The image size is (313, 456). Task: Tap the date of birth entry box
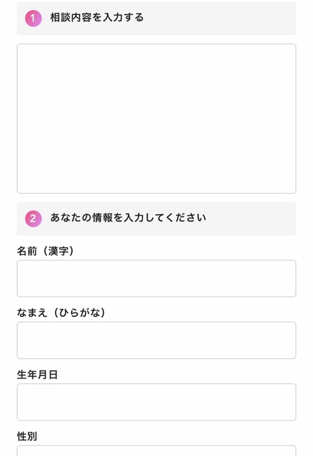point(156,402)
